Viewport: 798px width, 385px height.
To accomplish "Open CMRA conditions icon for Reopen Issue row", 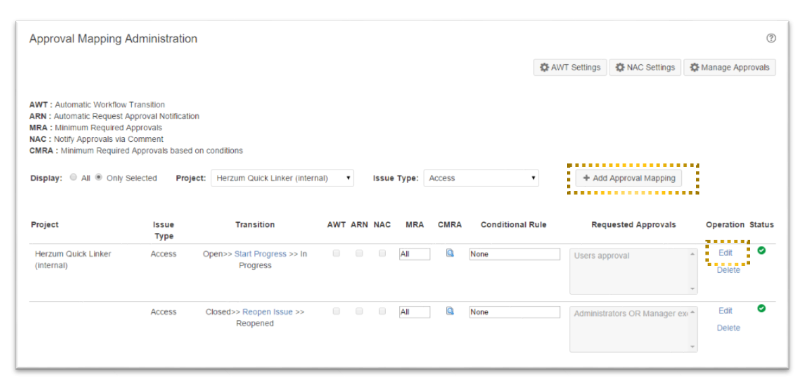I will coord(449,311).
